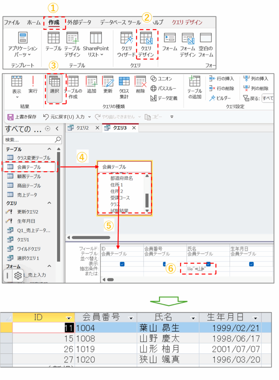Toggle the 表示 checkbox under 氏名 field
279x380 pixels.
click(209, 264)
